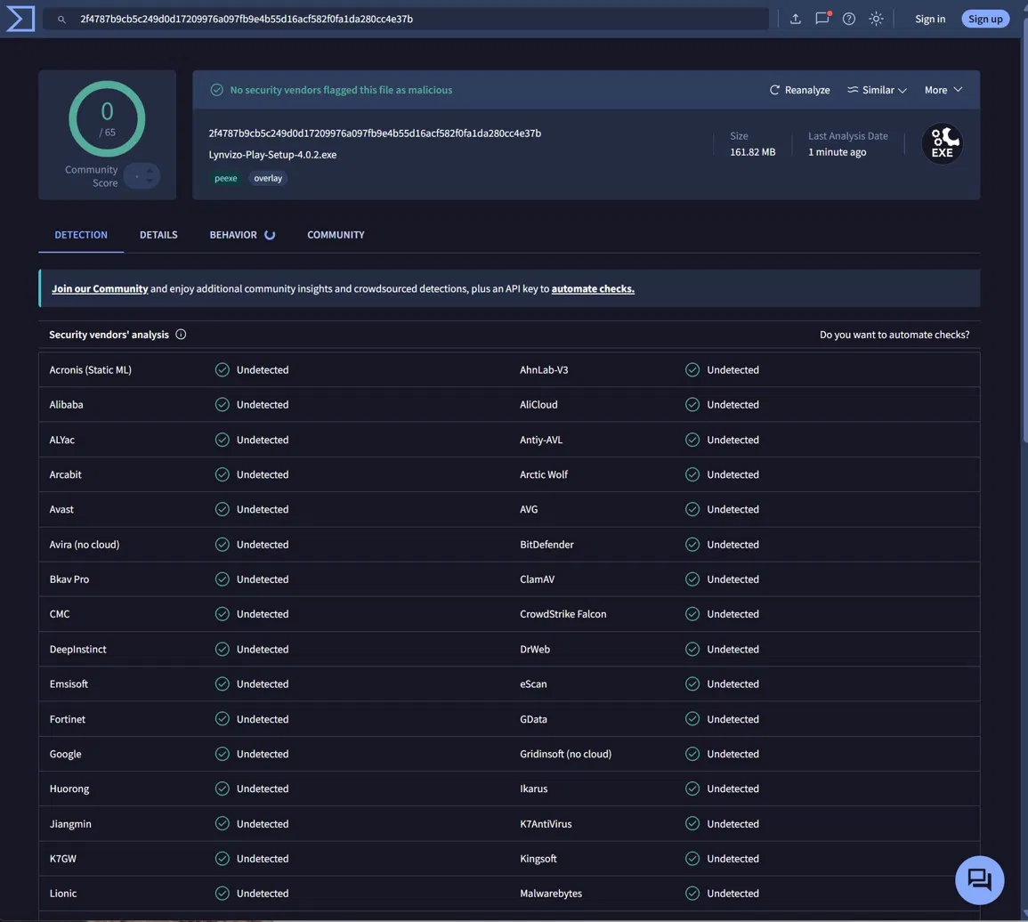Click the DeepInstinct vendor name

(x=78, y=649)
